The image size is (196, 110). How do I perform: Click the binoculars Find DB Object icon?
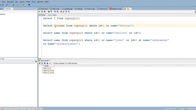click(x=29, y=5)
